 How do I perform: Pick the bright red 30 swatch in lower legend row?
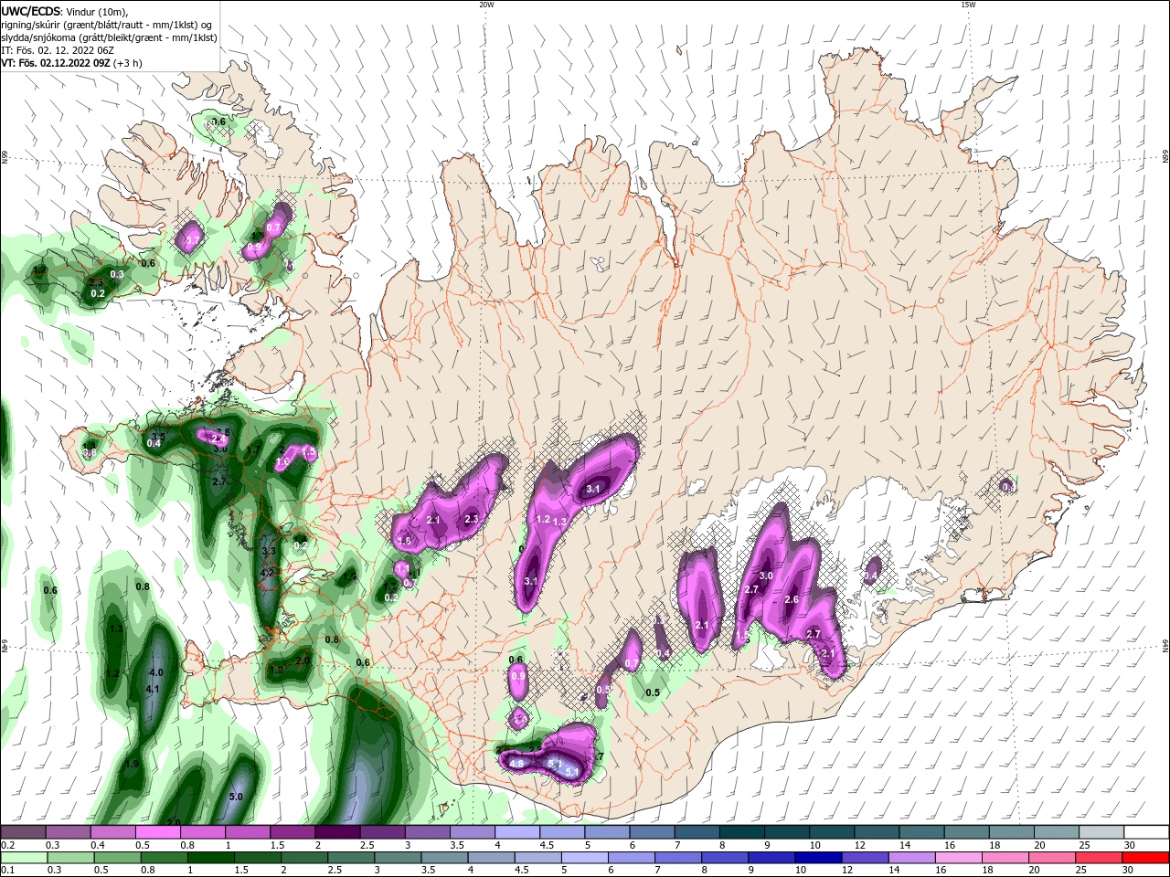click(1147, 858)
